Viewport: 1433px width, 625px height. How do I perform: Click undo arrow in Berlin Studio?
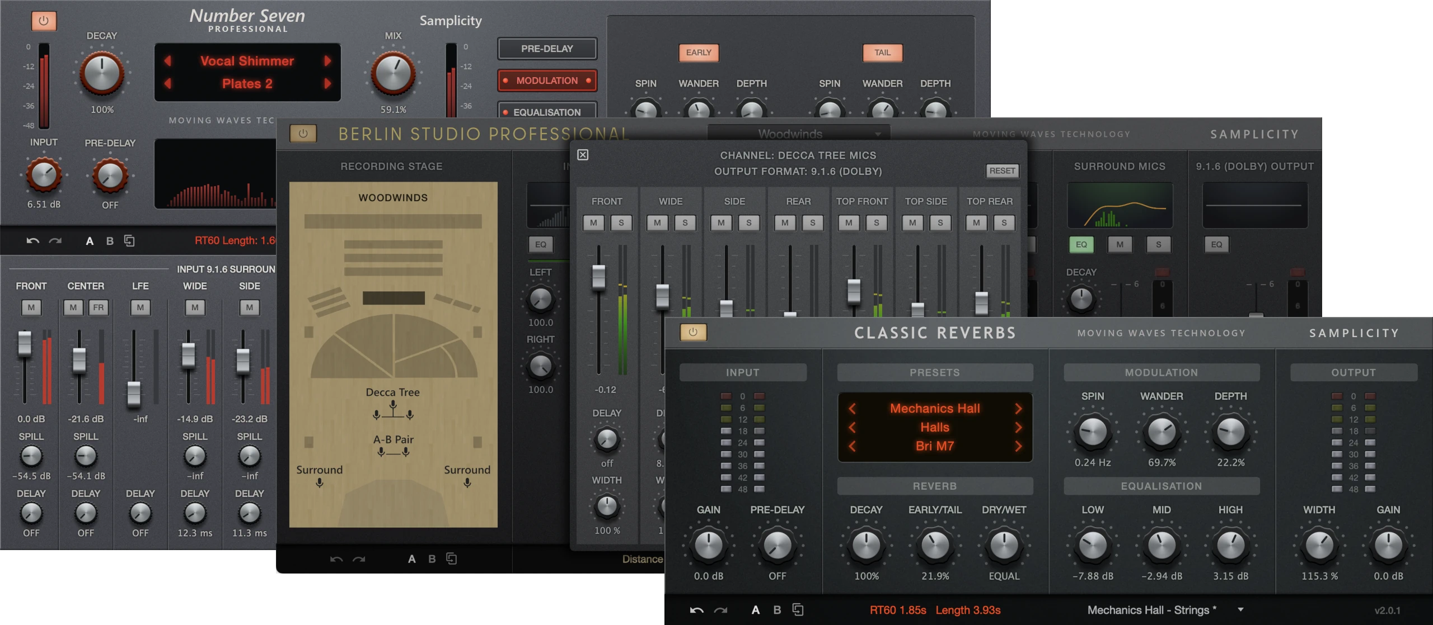click(336, 558)
